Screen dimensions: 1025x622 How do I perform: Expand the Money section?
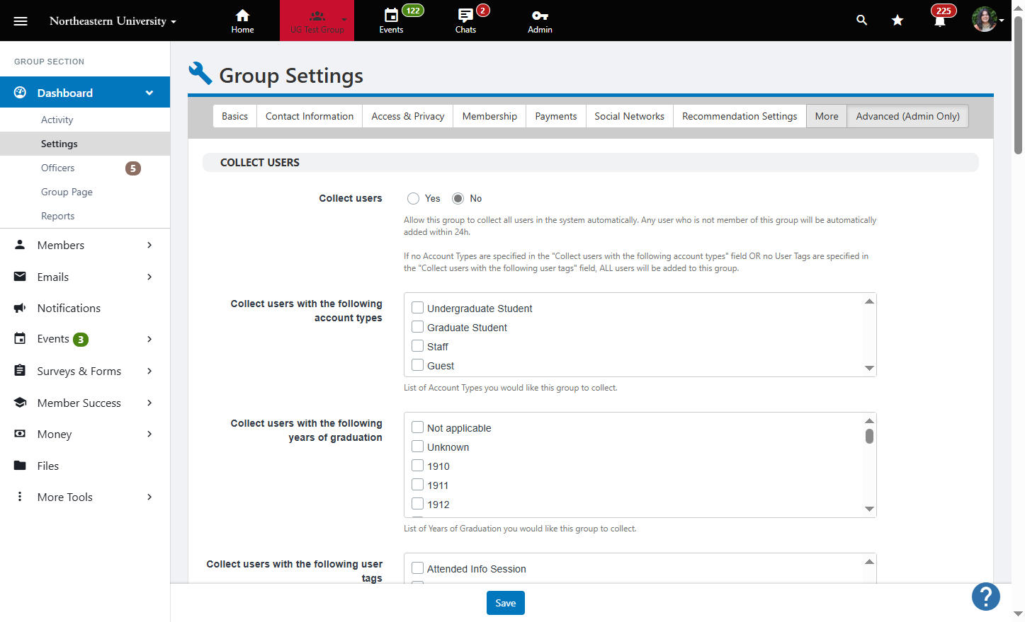point(149,434)
